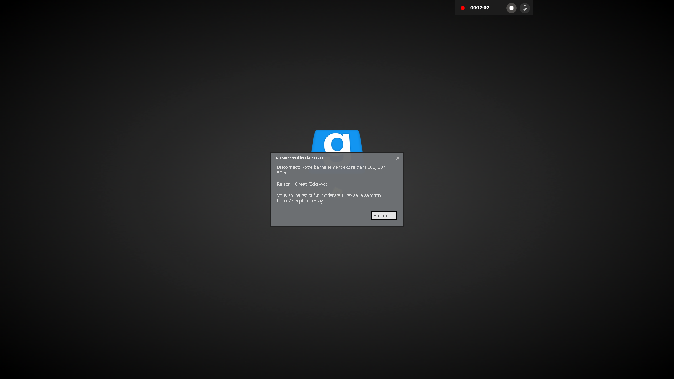Click the Garry's Mod logo
Viewport: 674px width, 379px height.
(337, 141)
